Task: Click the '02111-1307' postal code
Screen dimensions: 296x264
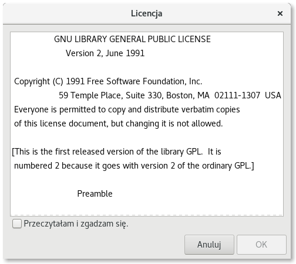Action: tap(237, 95)
